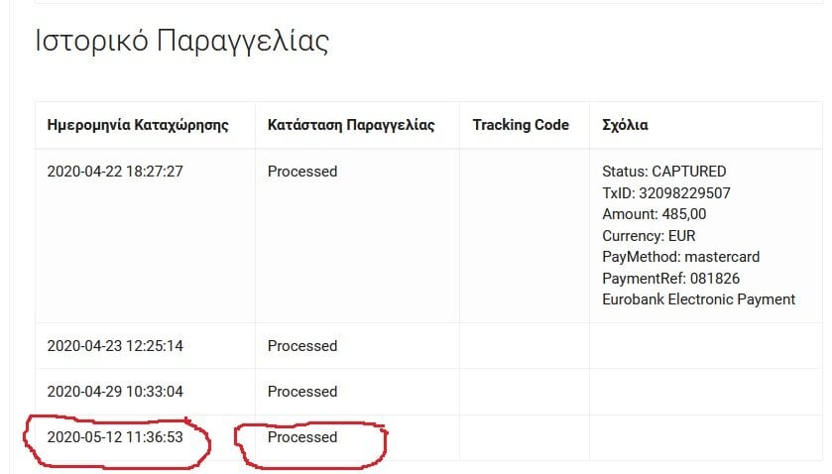Viewport: 832px width, 474px height.
Task: Click the Eurobank Electronic Payment text
Action: pos(699,299)
